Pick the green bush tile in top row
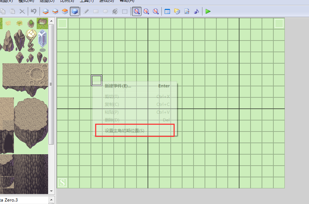 [x=31, y=23]
